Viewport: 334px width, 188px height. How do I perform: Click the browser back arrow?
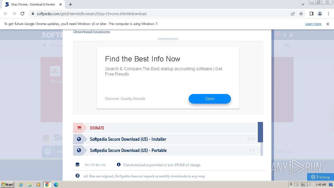coord(6,14)
